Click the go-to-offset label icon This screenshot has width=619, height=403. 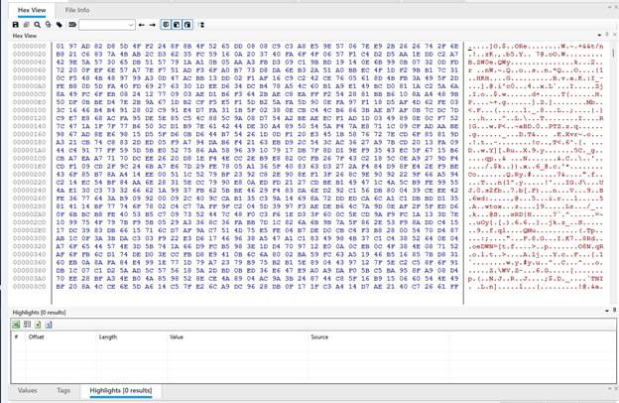click(72, 25)
